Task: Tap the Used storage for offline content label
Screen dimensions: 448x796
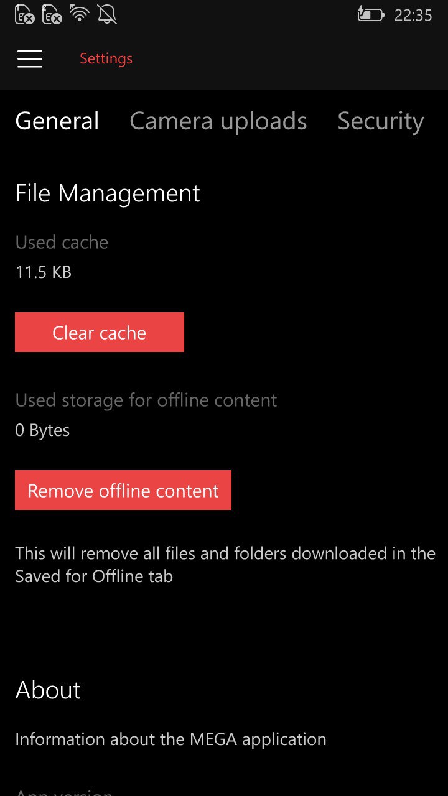Action: coord(146,400)
